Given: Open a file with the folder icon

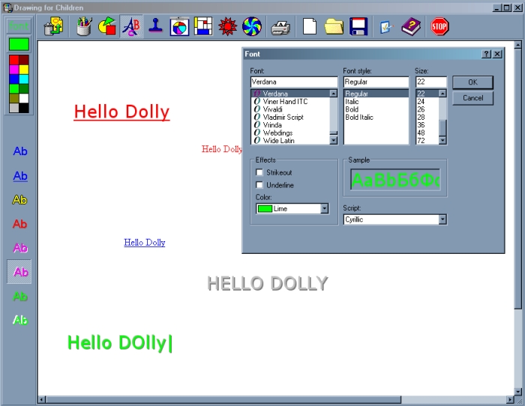Looking at the screenshot, I should (x=334, y=28).
